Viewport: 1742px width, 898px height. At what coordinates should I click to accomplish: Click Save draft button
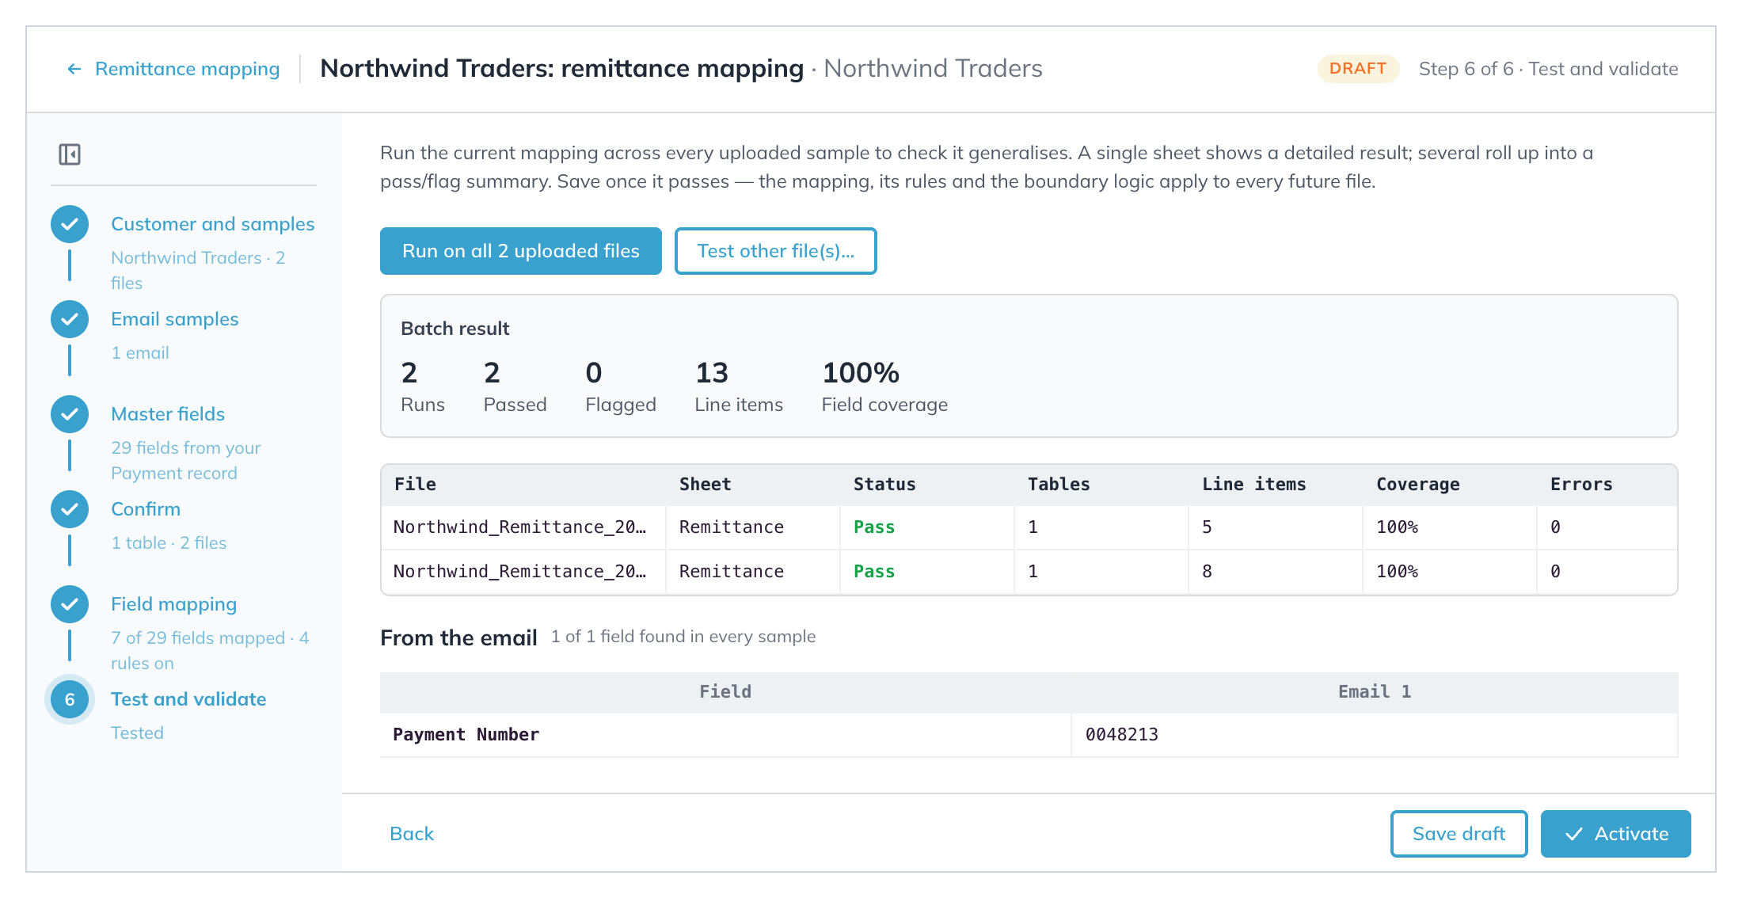[1459, 834]
